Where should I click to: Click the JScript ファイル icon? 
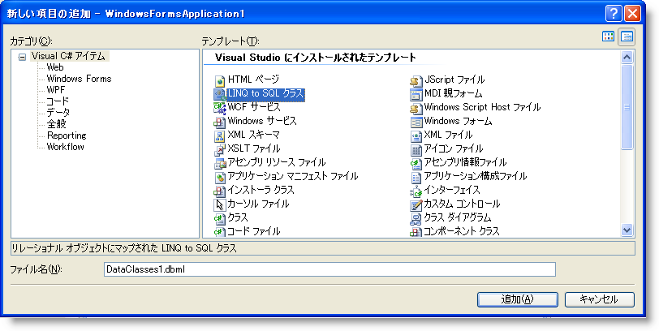tap(416, 80)
